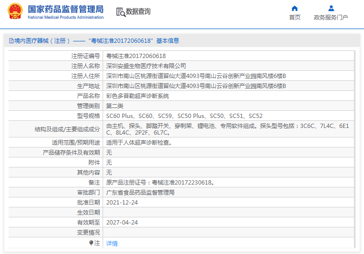The width and height of the screenshot is (364, 254).
Task: Click approval department 广东省食品药品监督管理局
Action: pos(140,193)
